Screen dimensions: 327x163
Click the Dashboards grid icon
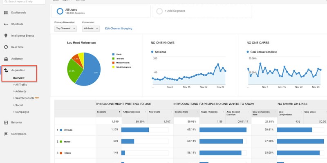click(6, 13)
